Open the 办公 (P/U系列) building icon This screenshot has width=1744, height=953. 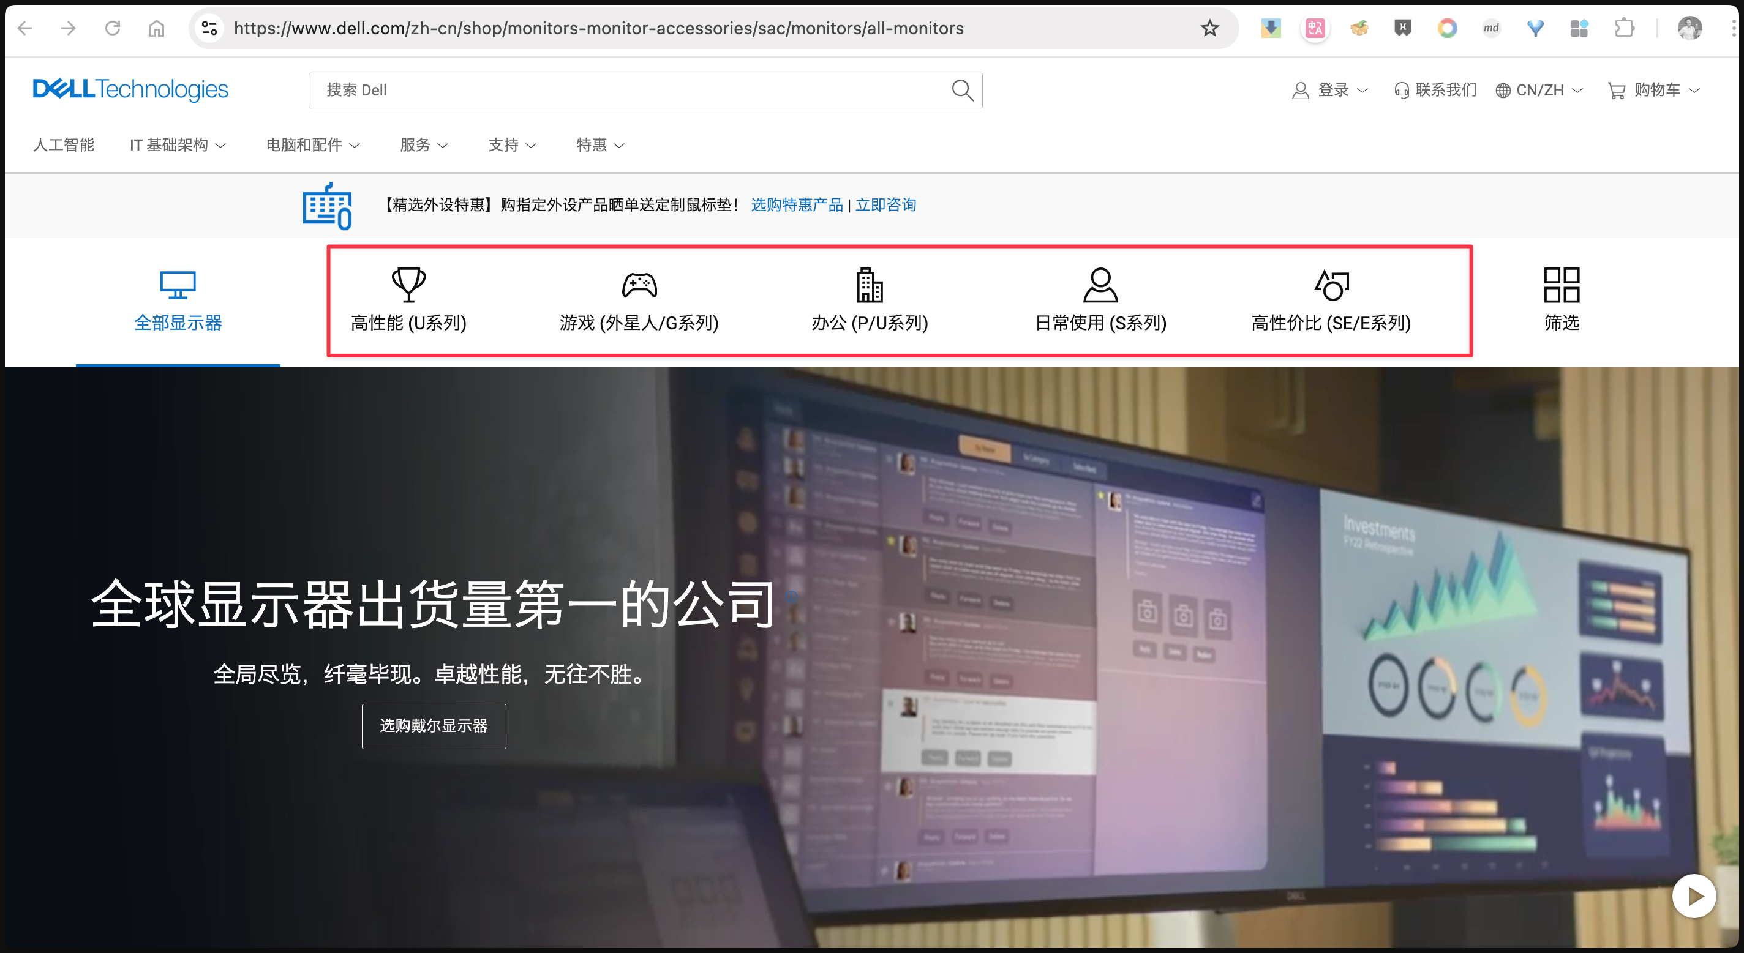pos(870,284)
